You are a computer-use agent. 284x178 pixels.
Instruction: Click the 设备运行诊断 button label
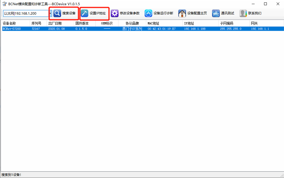pyautogui.click(x=163, y=13)
